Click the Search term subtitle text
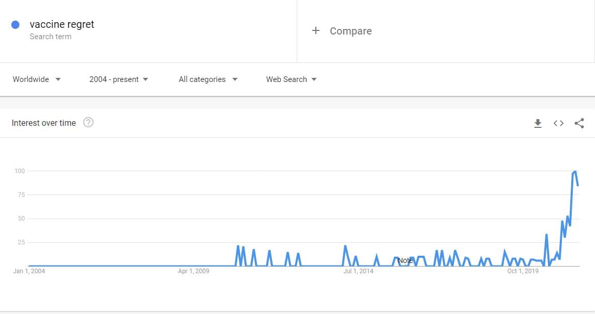Viewport: 595px width, 314px height. pos(51,37)
